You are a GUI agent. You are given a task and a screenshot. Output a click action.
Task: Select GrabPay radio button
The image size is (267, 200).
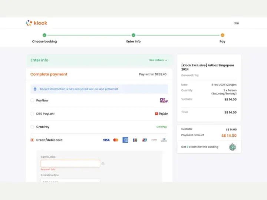click(x=32, y=127)
